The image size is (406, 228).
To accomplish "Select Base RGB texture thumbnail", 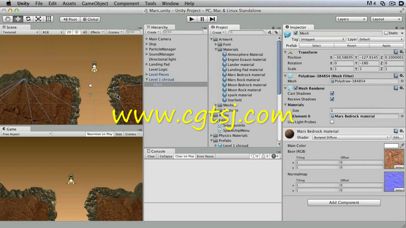I will [x=394, y=159].
